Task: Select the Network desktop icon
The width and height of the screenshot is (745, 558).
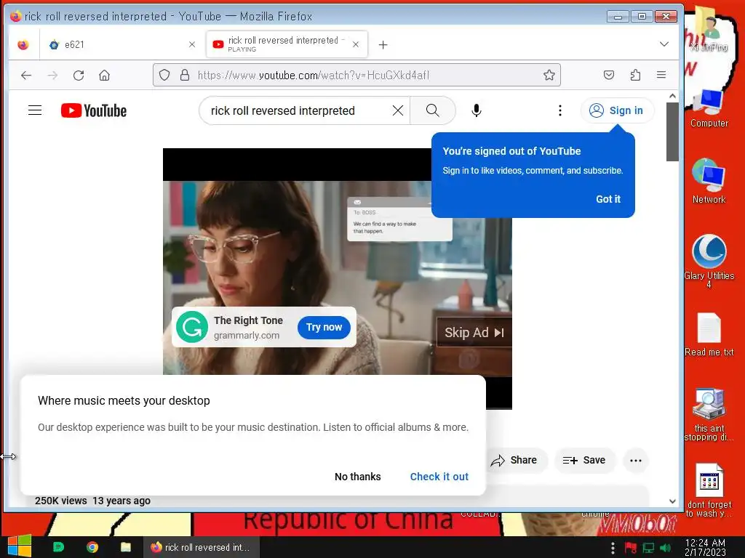Action: click(x=709, y=181)
